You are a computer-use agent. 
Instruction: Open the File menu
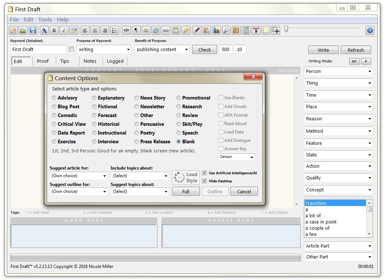(x=14, y=20)
